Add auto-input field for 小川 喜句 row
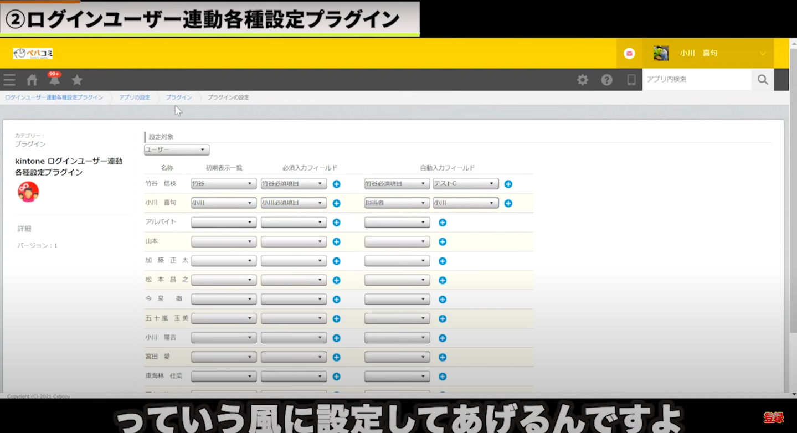Viewport: 797px width, 433px height. click(x=508, y=203)
